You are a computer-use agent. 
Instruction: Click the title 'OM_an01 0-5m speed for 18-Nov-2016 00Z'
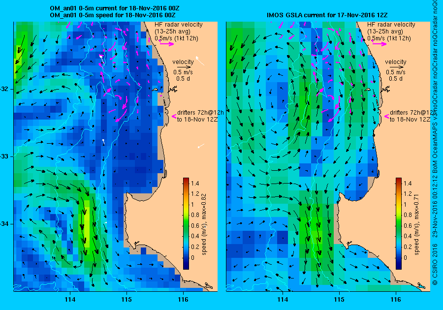click(112, 15)
